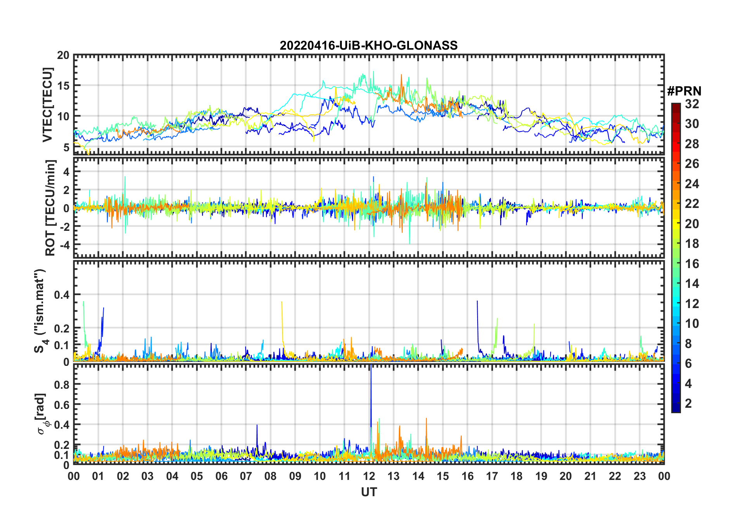The height and width of the screenshot is (516, 738).
Task: Click colorbar tick label 18
Action: coord(692,244)
